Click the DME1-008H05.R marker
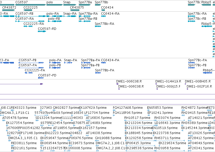Image resolution: width=215 pixels, height=152 pixels. (x=186, y=84)
